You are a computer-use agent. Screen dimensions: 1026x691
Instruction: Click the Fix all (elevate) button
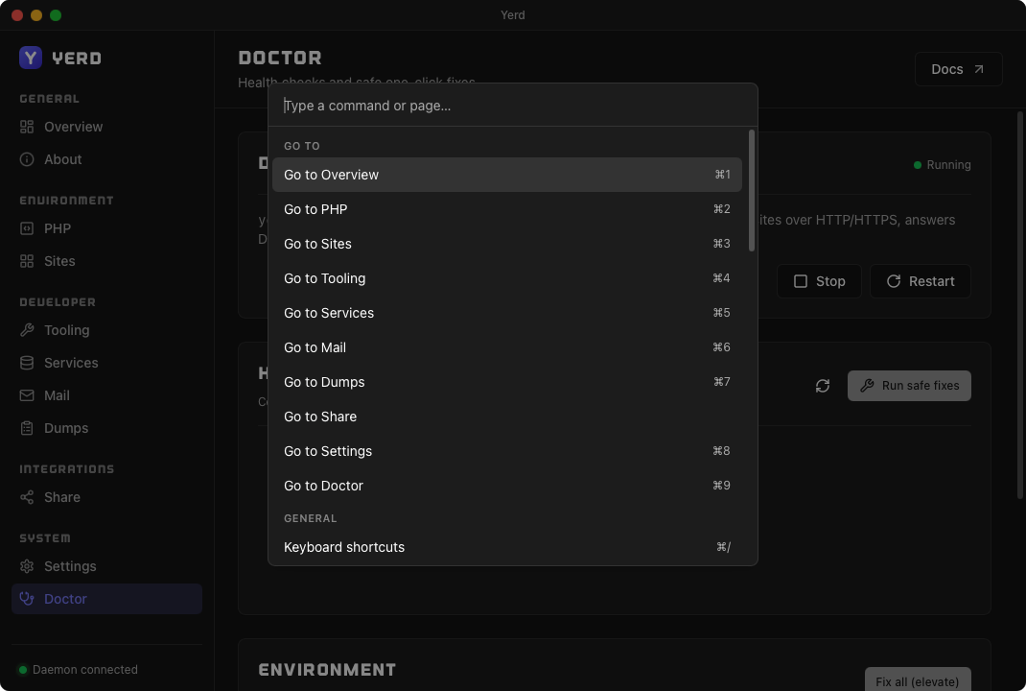coord(918,679)
